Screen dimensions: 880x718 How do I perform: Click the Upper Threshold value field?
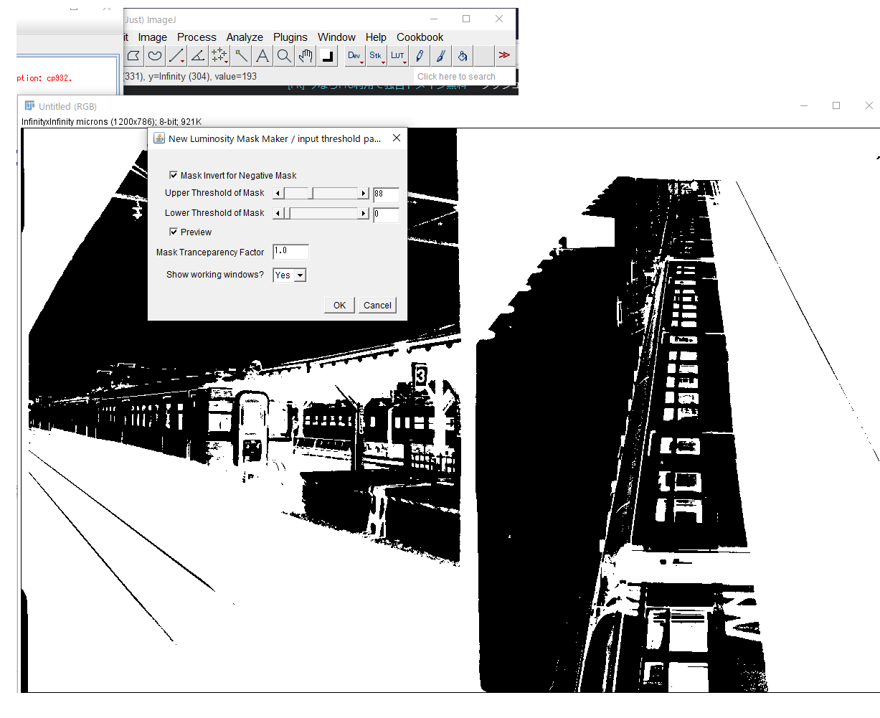386,194
